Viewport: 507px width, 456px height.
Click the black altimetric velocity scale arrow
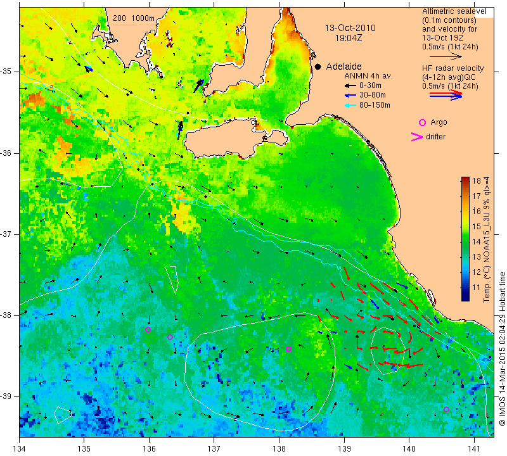pyautogui.click(x=446, y=56)
